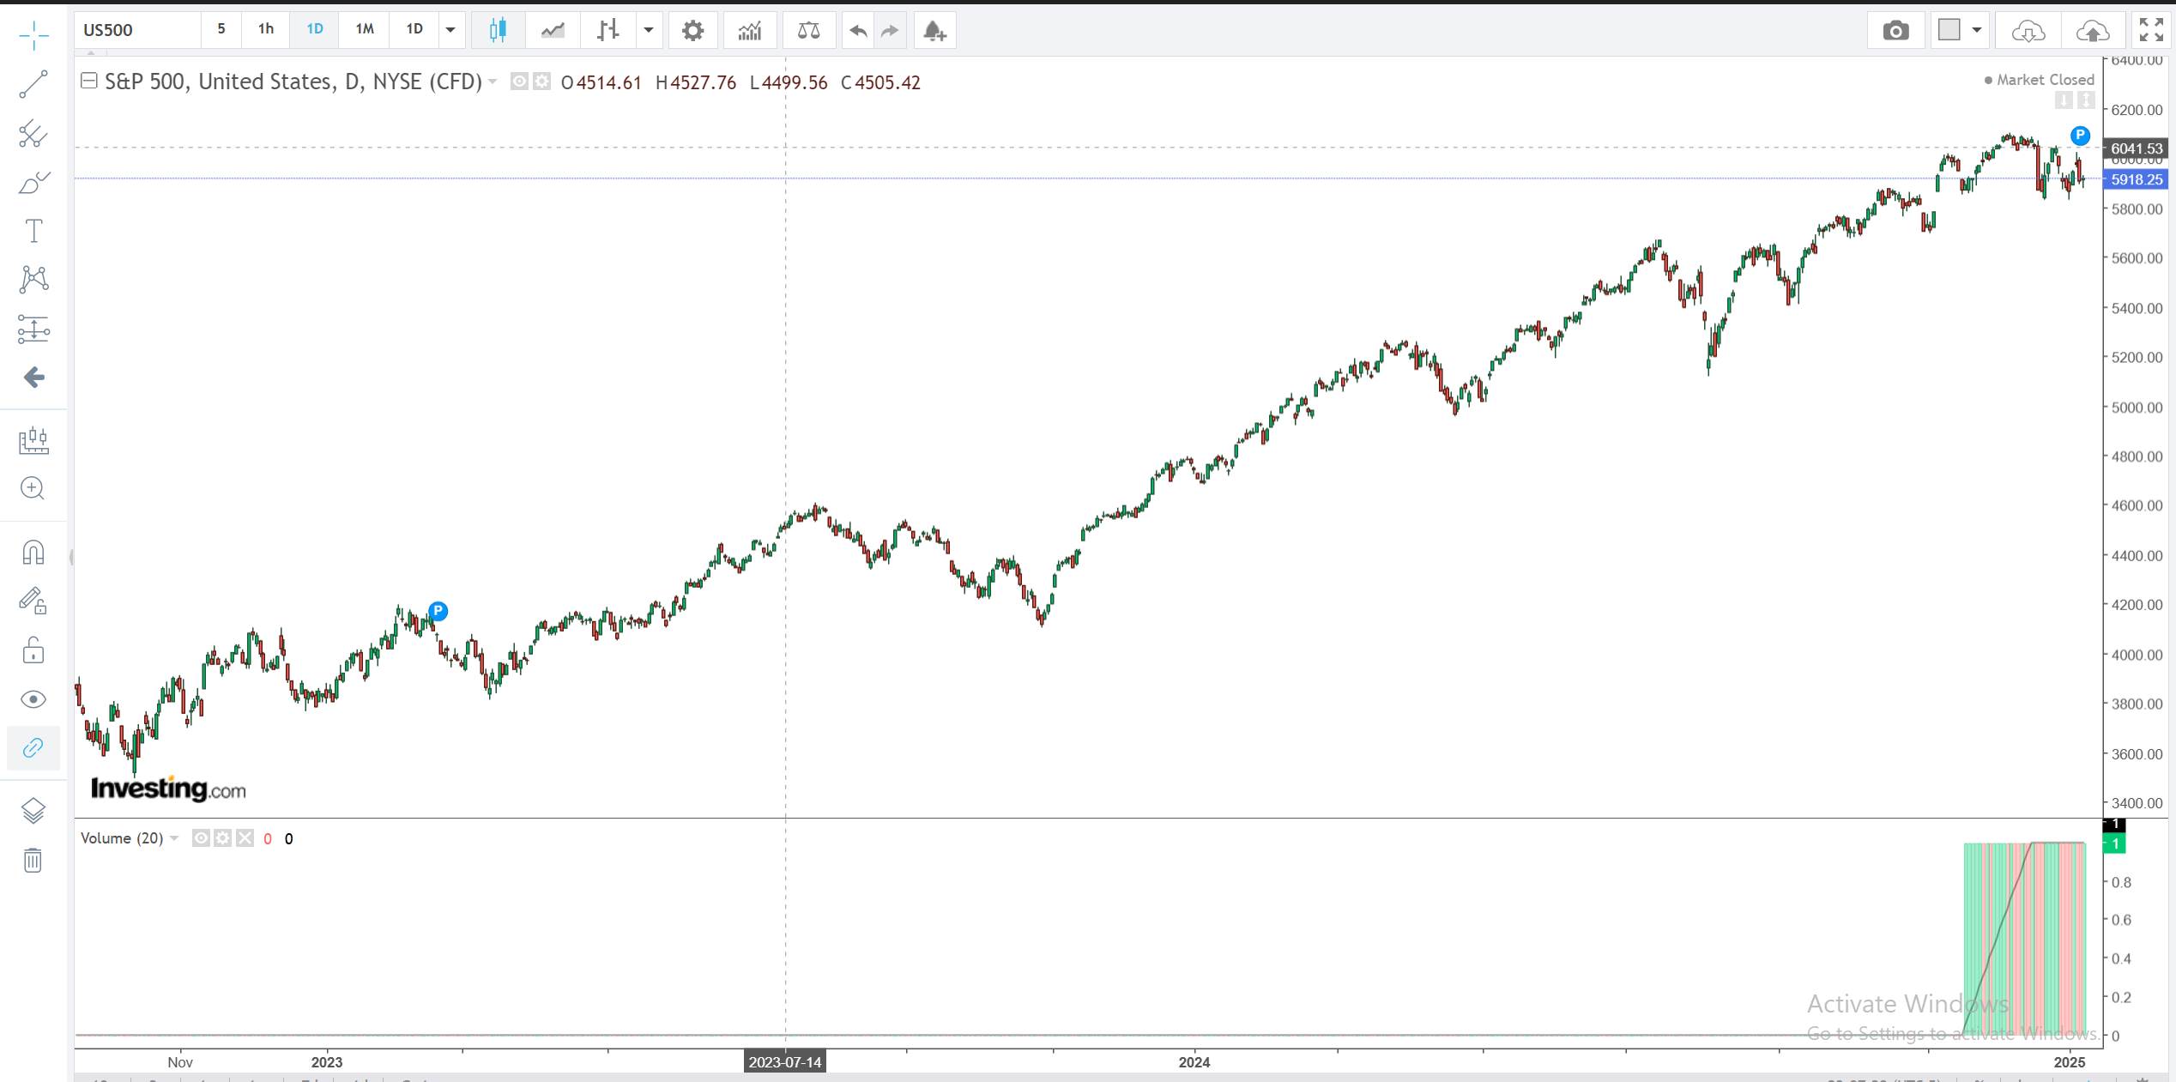Remove all drawings with trash icon
This screenshot has width=2176, height=1082.
point(33,860)
